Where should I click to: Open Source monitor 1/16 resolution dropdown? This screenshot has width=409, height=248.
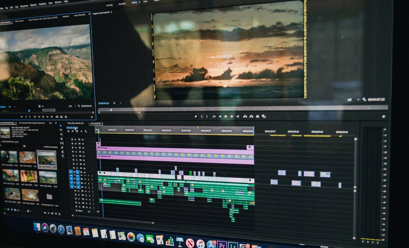[x=72, y=106]
